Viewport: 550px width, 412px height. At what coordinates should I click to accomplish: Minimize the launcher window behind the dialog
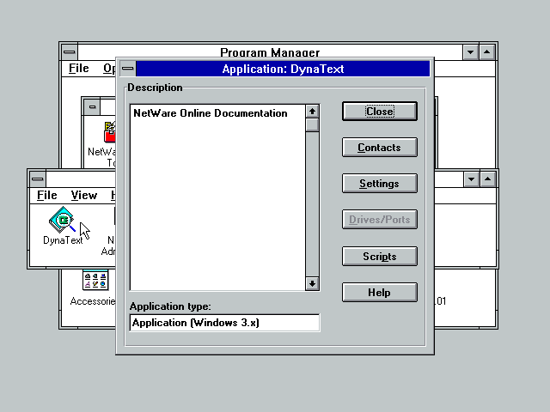[471, 179]
